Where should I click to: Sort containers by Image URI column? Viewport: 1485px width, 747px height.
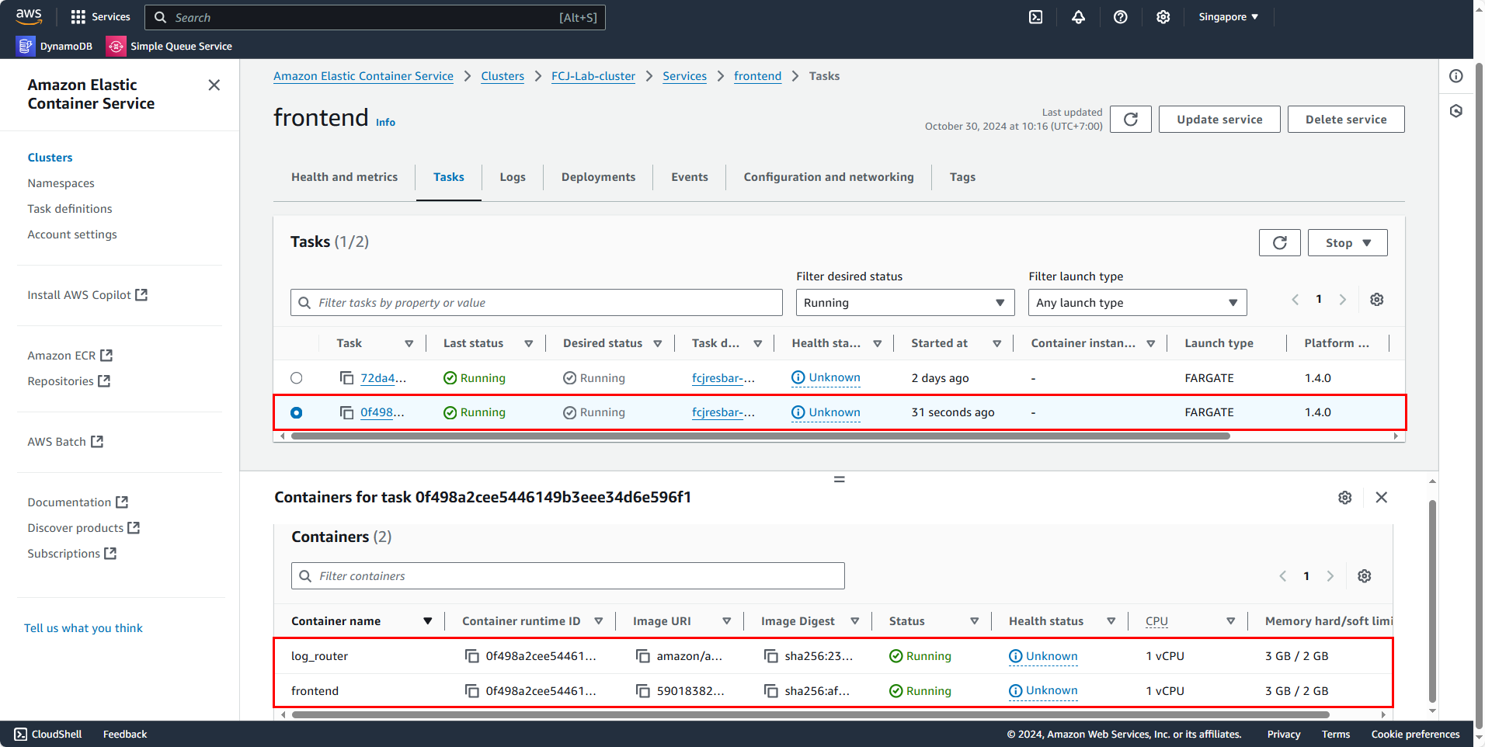[726, 621]
